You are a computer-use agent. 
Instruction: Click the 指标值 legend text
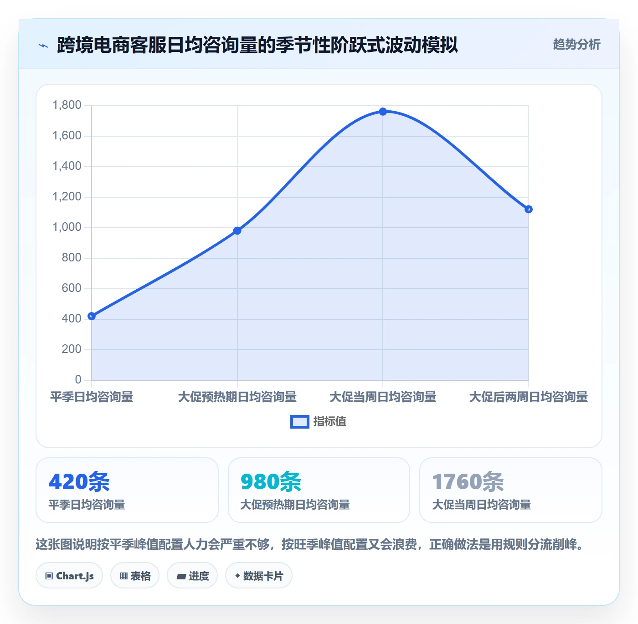tap(330, 422)
